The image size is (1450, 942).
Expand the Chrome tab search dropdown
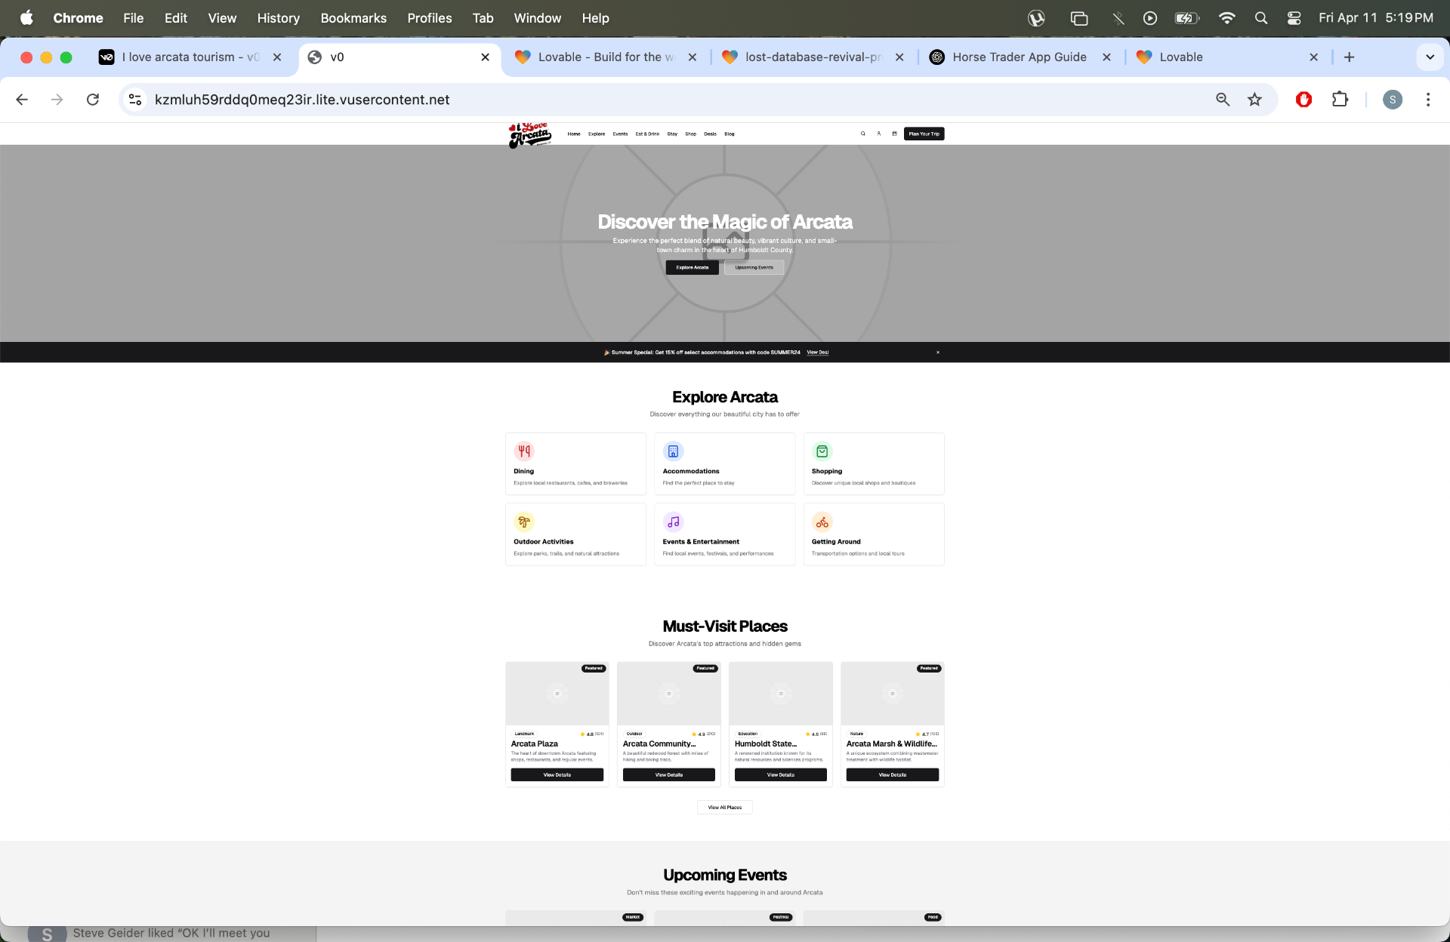pyautogui.click(x=1429, y=57)
